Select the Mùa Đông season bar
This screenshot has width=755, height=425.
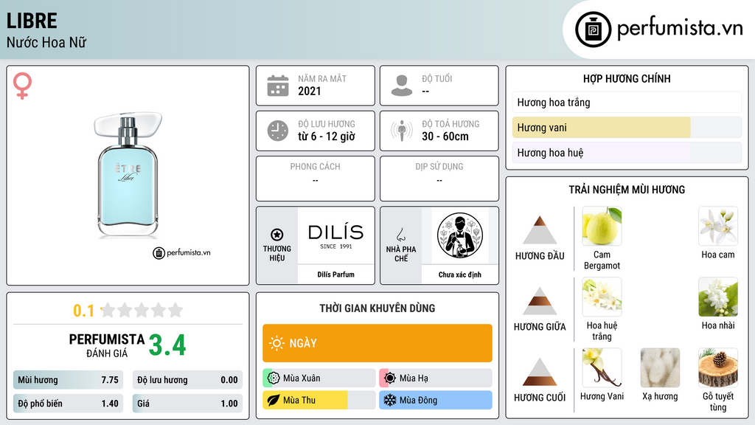[x=436, y=400]
